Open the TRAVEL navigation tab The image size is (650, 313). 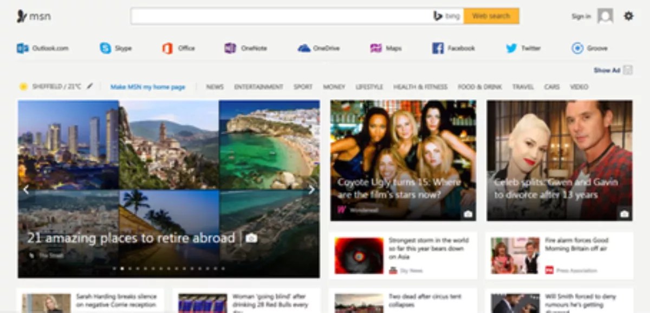523,86
